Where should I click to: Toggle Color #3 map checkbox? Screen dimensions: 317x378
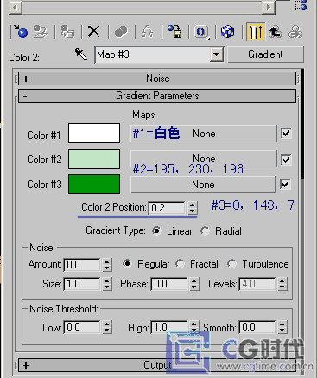(x=285, y=184)
